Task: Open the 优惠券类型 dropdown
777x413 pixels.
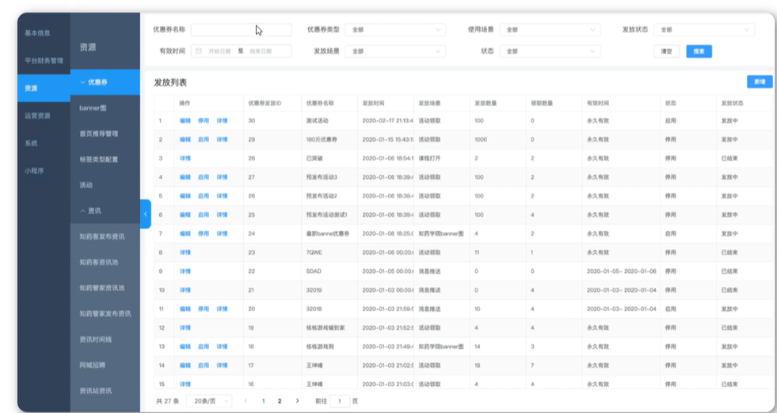Action: (x=395, y=30)
